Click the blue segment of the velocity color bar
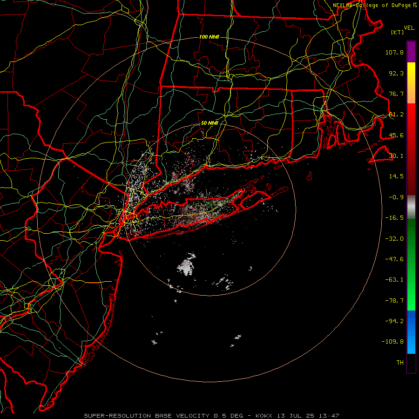Image resolution: width=419 pixels, height=419 pixels. [411, 332]
